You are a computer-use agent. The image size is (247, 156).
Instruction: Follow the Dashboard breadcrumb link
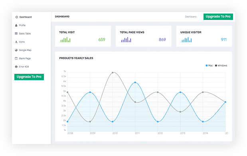pos(191,17)
